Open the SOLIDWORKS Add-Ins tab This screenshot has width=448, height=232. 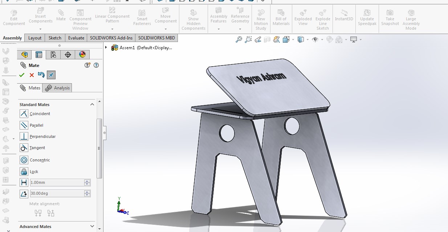click(111, 38)
